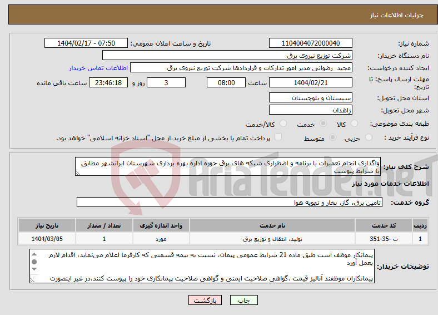Click the اطلاعات خدمات مورد نیاز heading
The height and width of the screenshot is (315, 438).
(x=390, y=184)
